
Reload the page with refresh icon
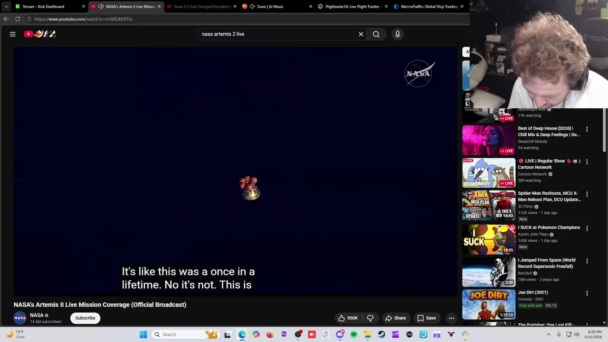(18, 19)
